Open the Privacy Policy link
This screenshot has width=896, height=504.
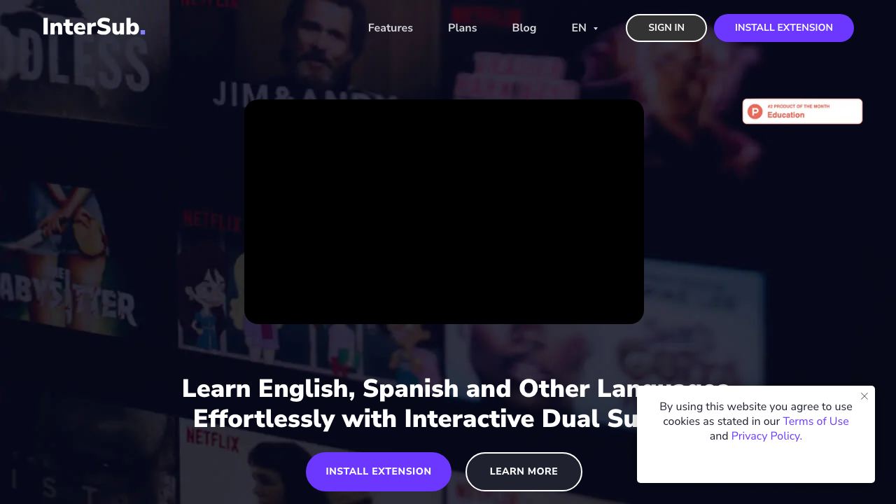pos(766,436)
